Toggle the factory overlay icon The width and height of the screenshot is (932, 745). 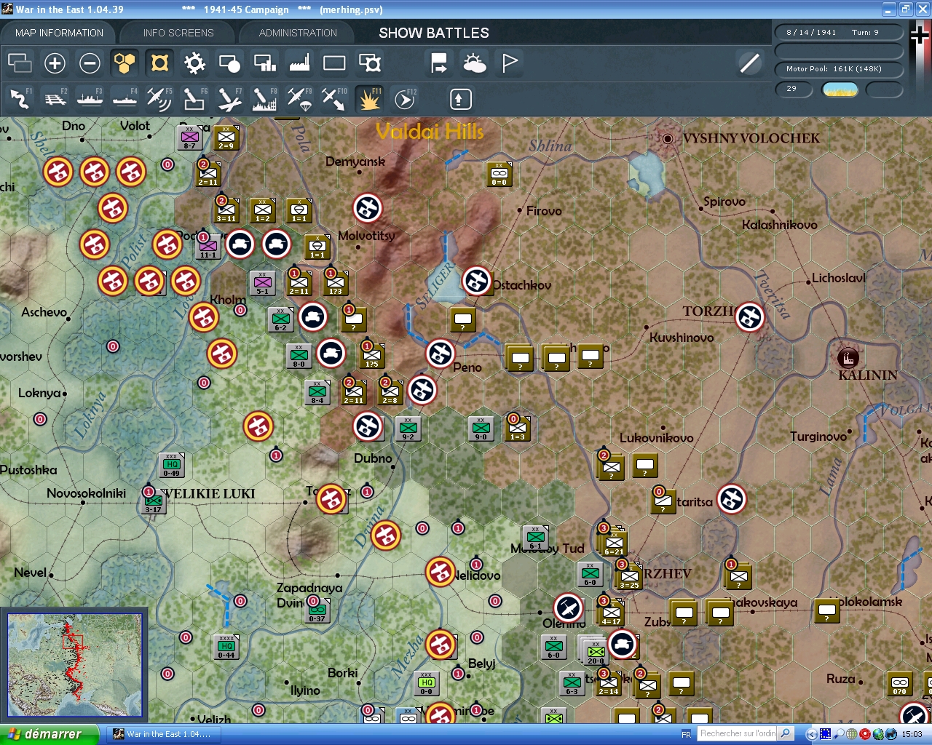[x=299, y=63]
